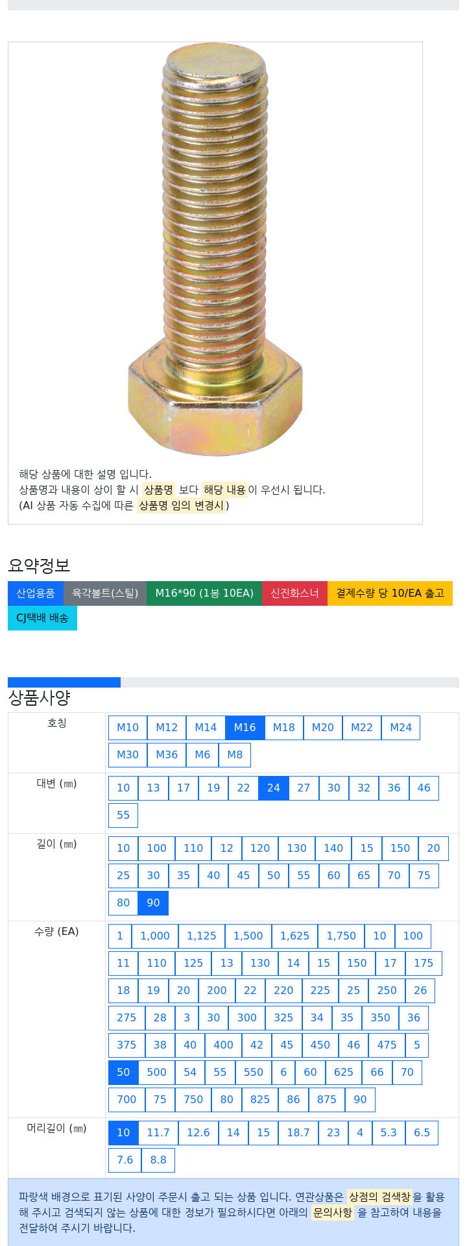Click the blue progress bar above 상품사양
Screen dimensions: 467x1246
pos(64,682)
